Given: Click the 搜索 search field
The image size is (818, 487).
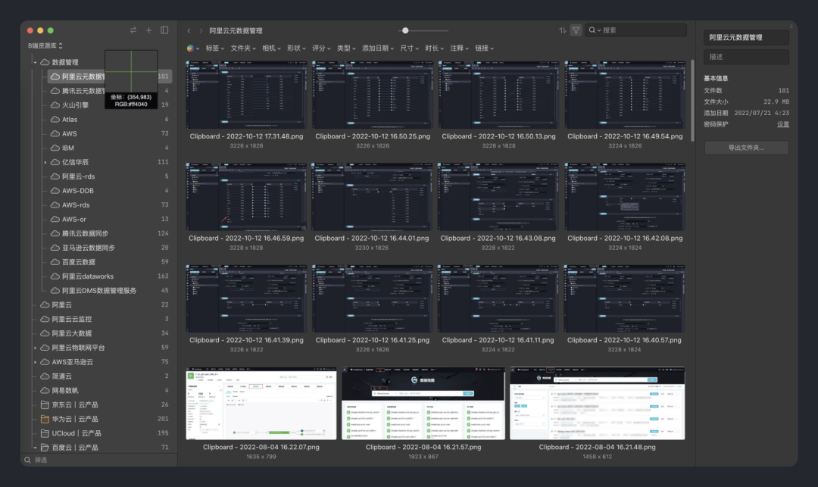Looking at the screenshot, I should point(636,30).
